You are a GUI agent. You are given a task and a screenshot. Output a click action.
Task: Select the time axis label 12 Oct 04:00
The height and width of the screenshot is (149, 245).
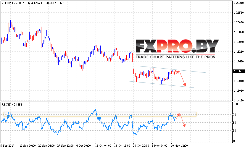coord(103,146)
